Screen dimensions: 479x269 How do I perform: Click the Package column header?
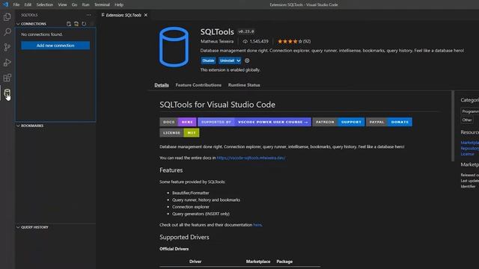click(x=284, y=262)
